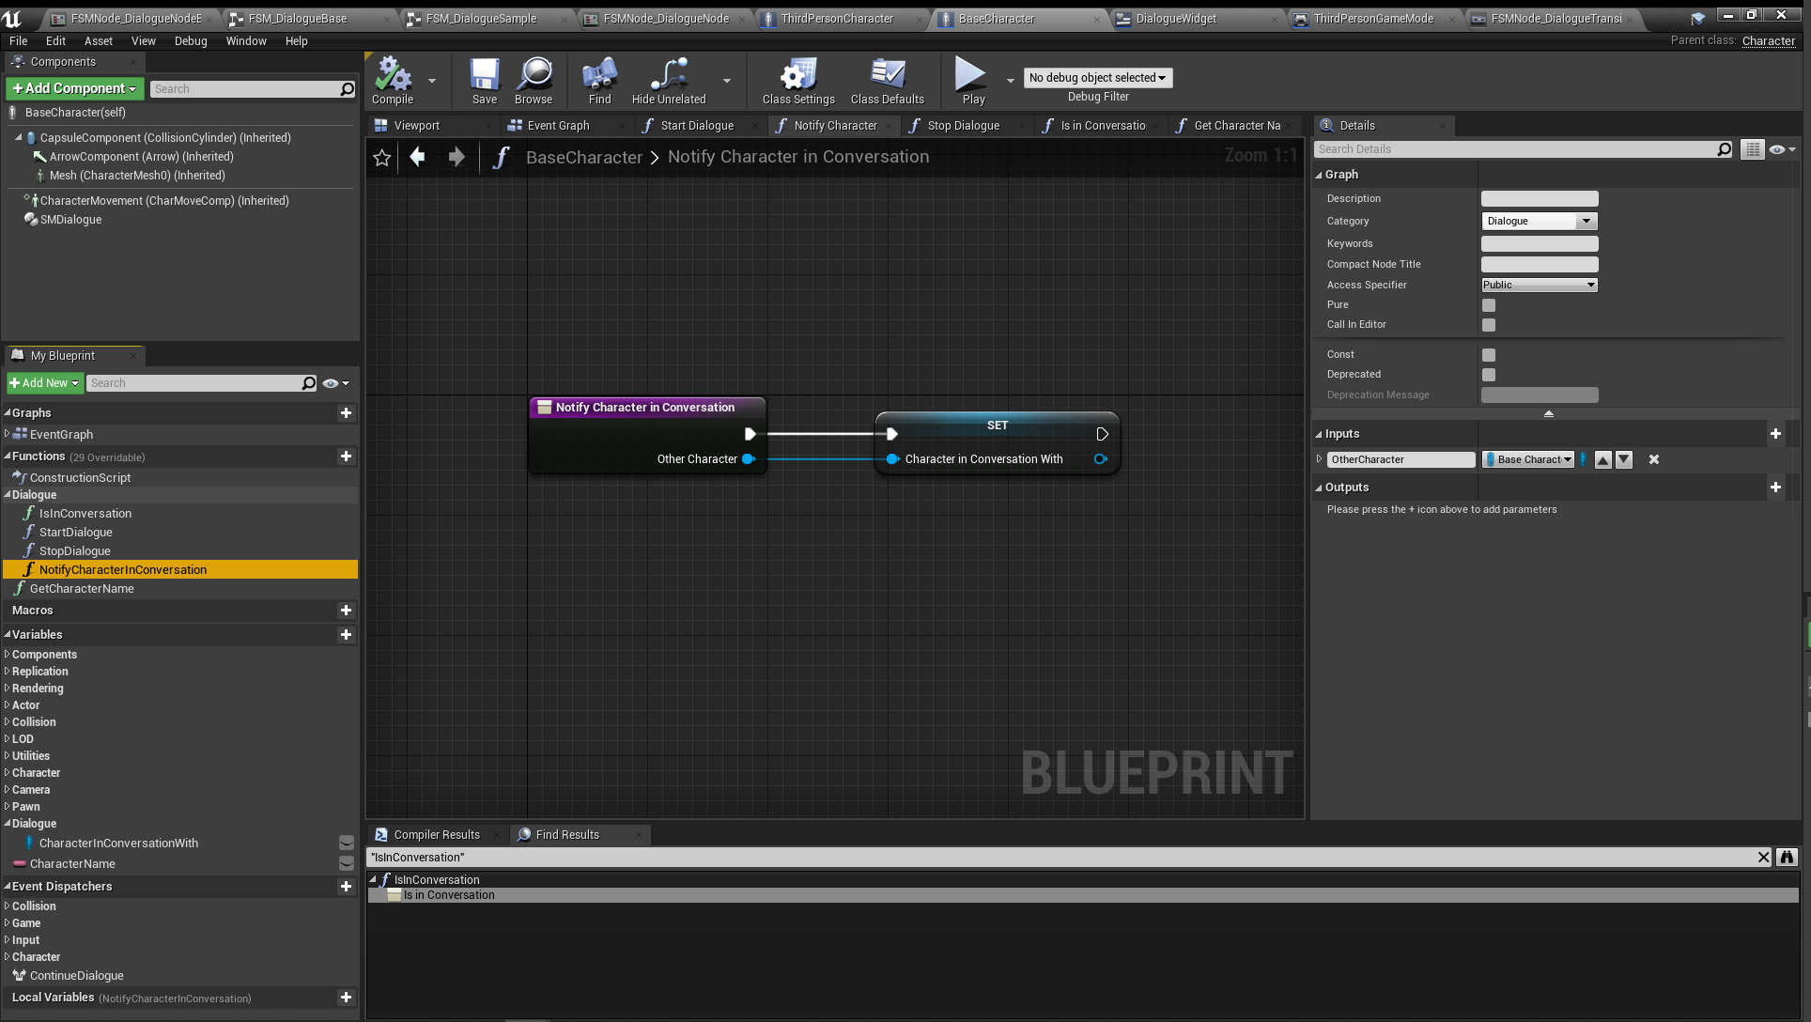
Task: Click the favorite star icon in graph
Action: click(381, 158)
